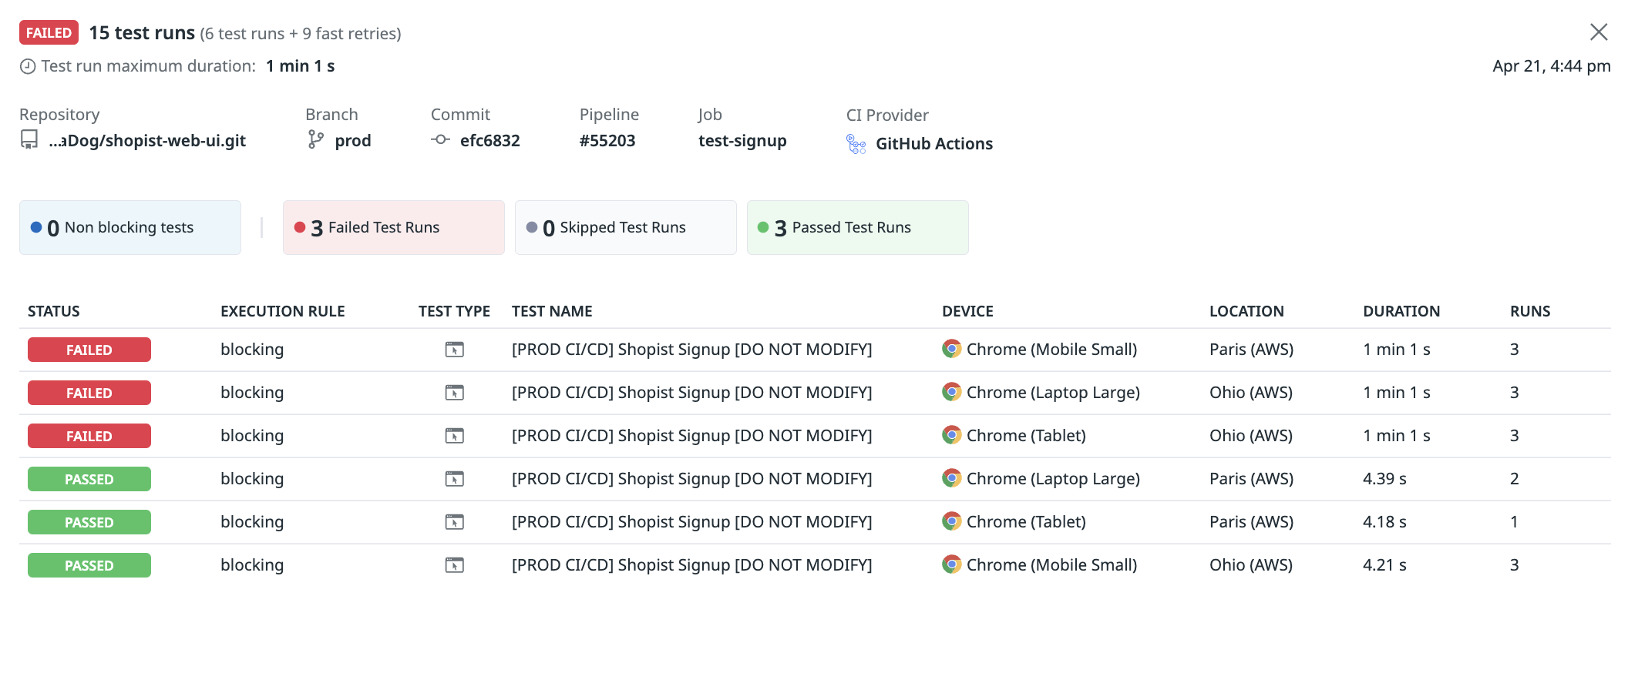Click the repository icon beside shopist-web-ui.git
Image resolution: width=1628 pixels, height=673 pixels.
tap(29, 140)
